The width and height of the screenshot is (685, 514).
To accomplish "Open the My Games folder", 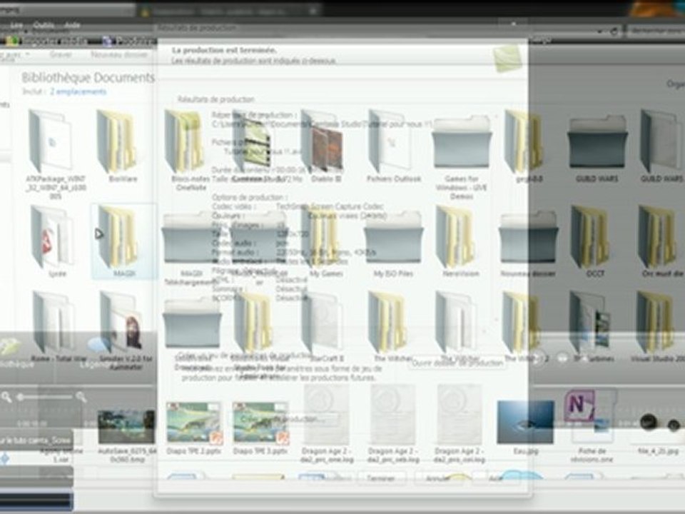I will point(325,241).
